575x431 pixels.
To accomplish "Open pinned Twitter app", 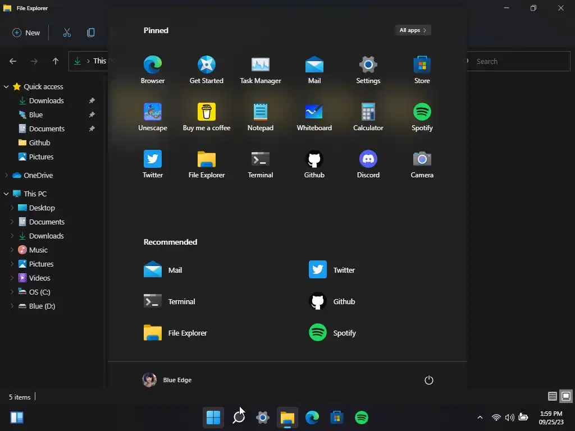I will (153, 164).
